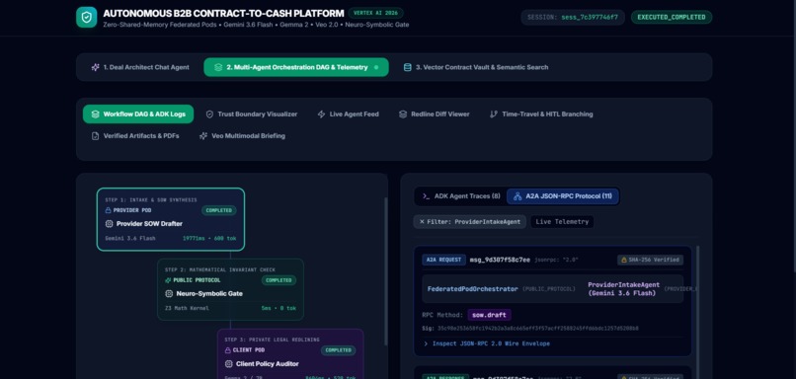The image size is (796, 379).
Task: Select the Client Policy Auditor step node
Action: [x=290, y=353]
